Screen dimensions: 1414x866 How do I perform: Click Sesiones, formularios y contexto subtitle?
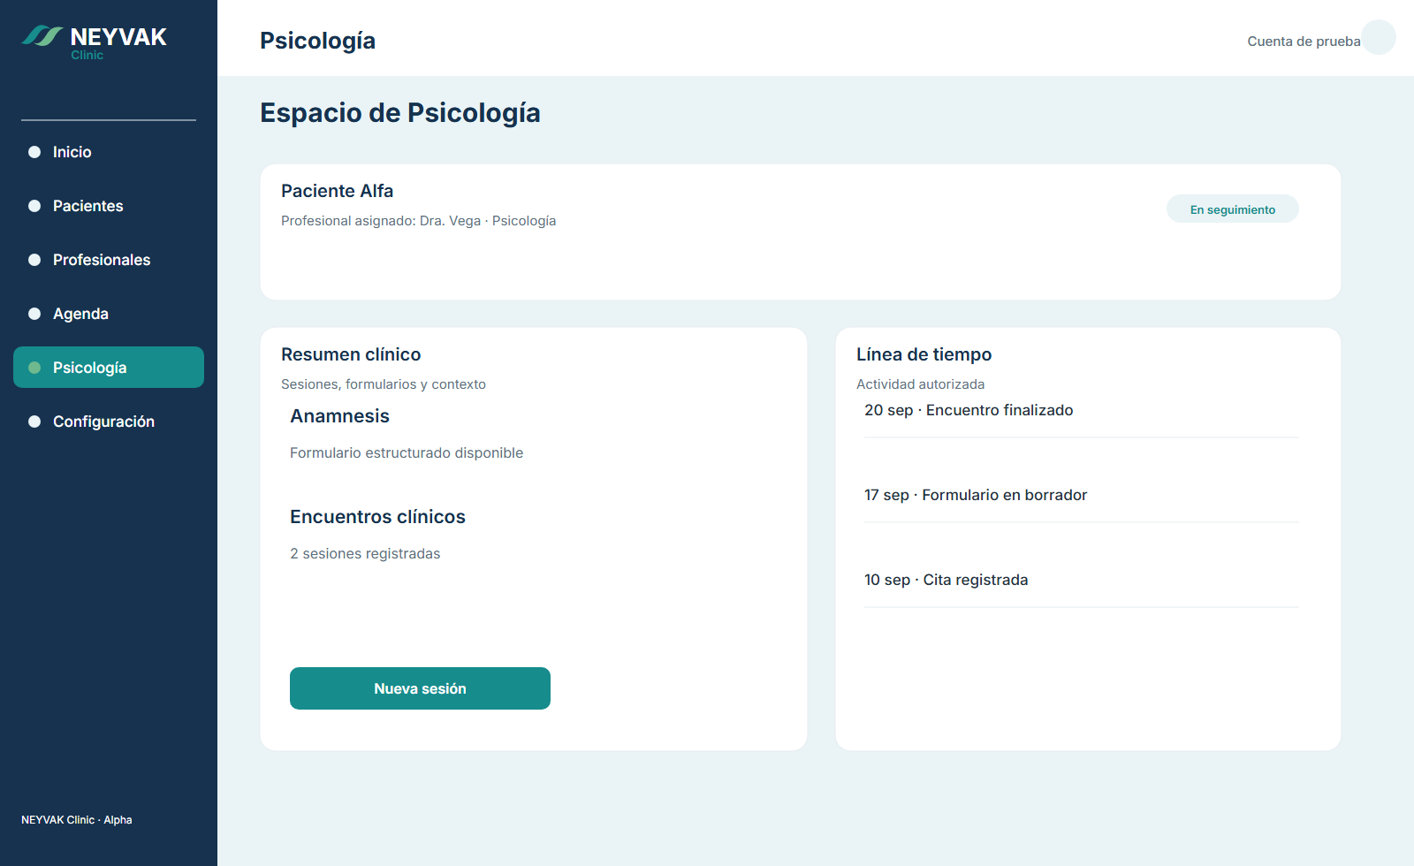pyautogui.click(x=384, y=384)
